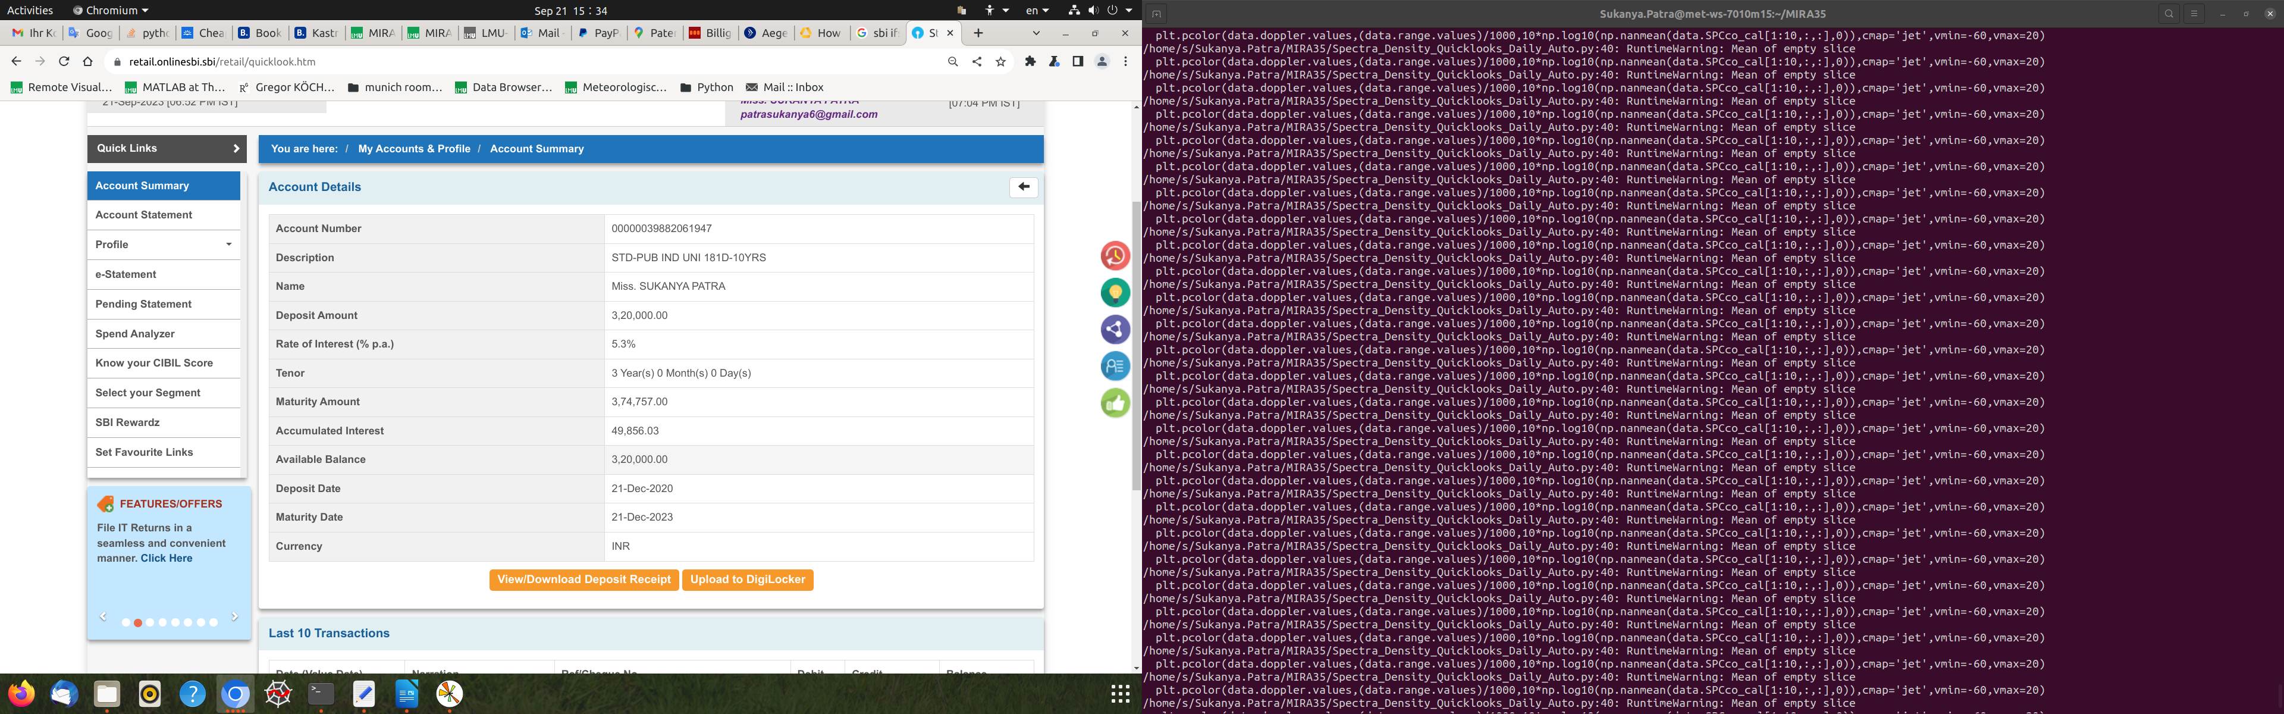
Task: Bookmark this page with the star icon
Action: tap(1001, 62)
